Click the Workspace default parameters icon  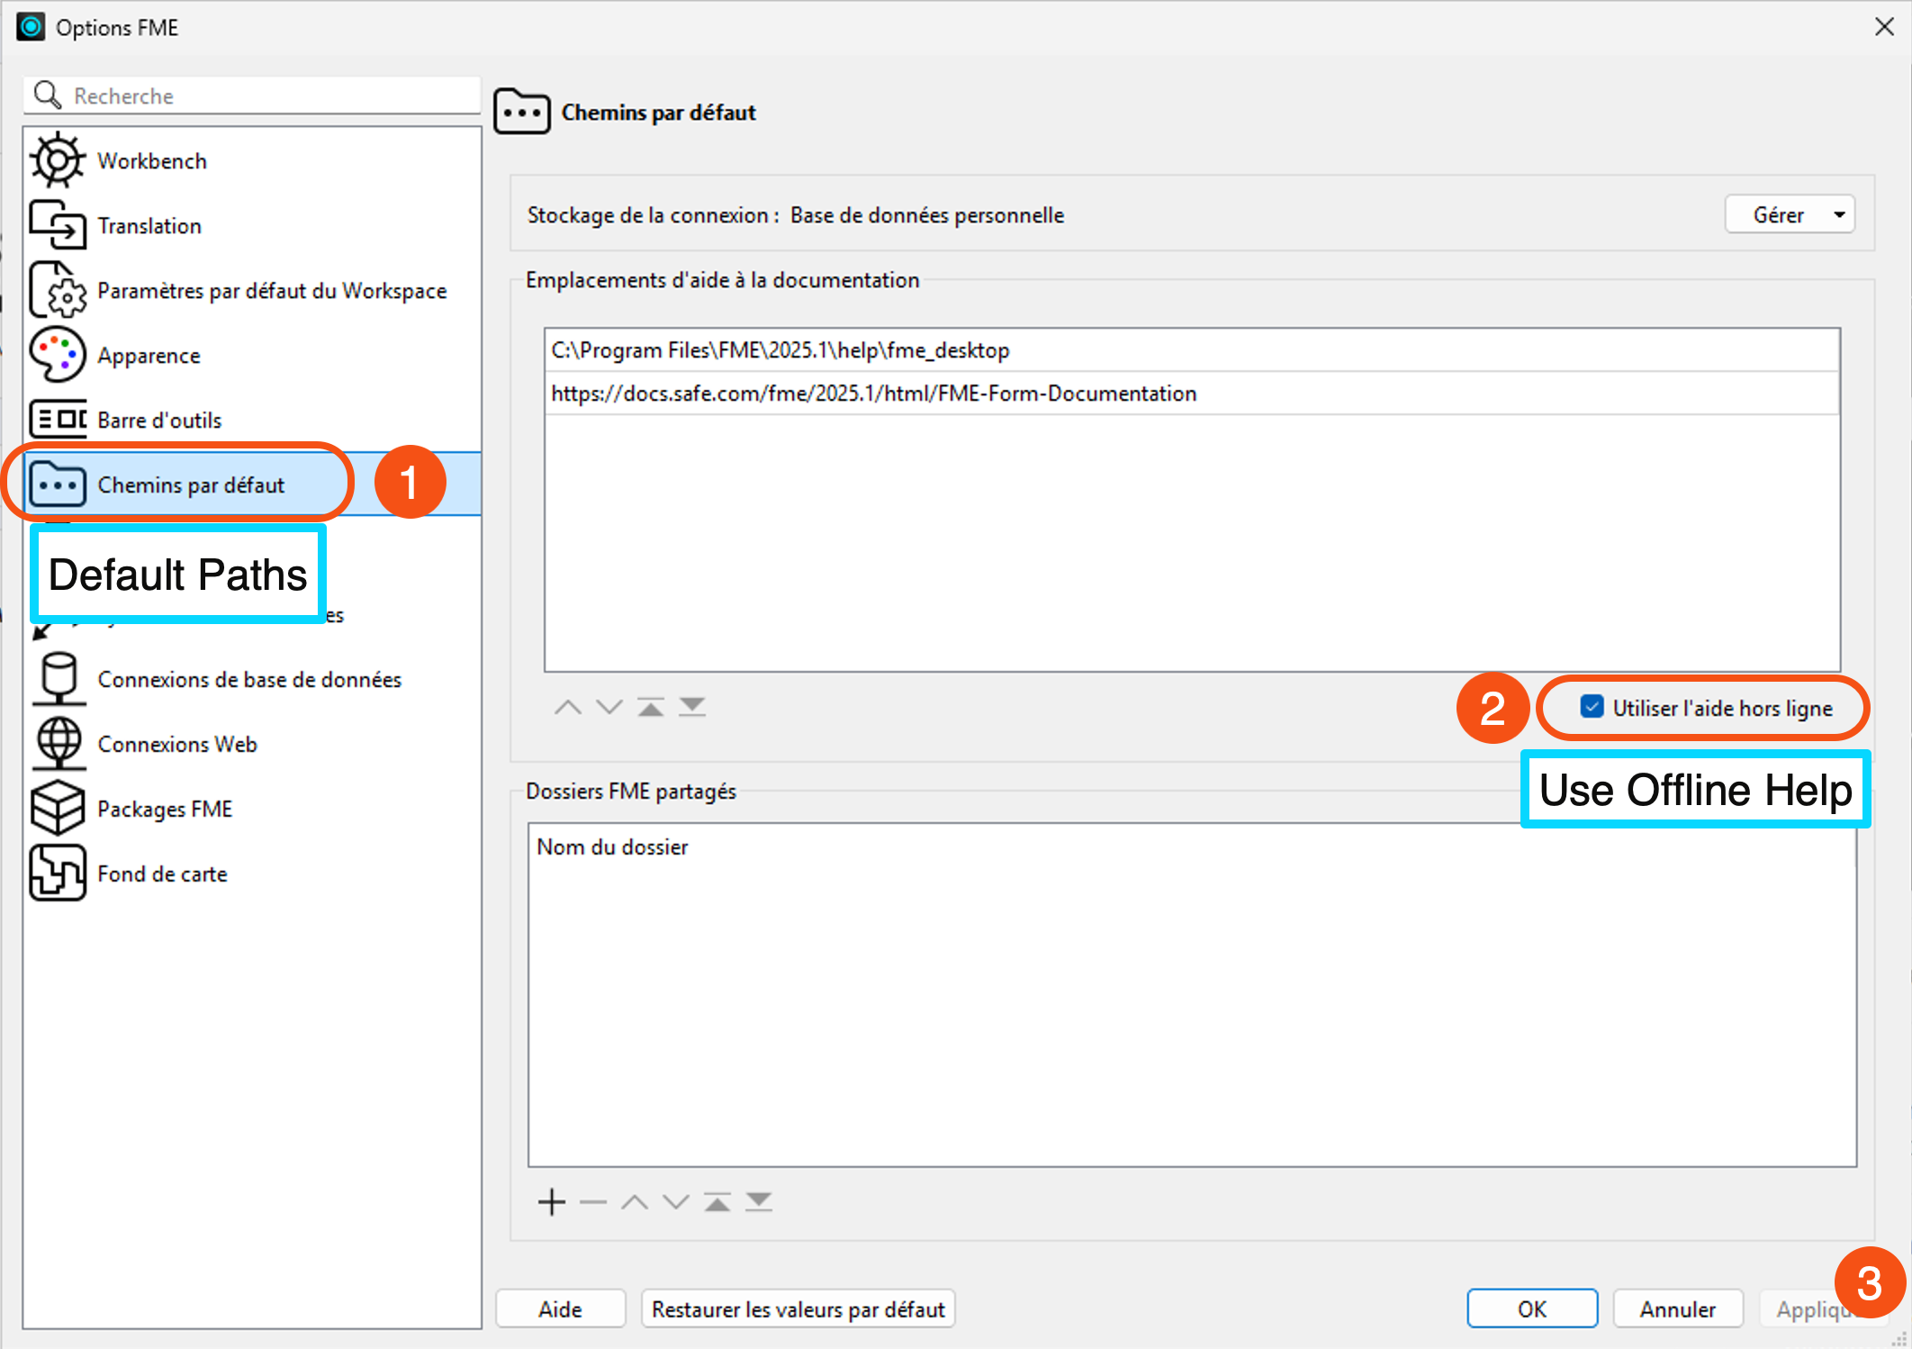[x=58, y=290]
